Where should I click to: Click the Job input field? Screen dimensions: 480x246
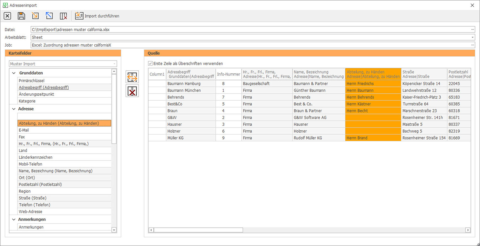(250, 45)
